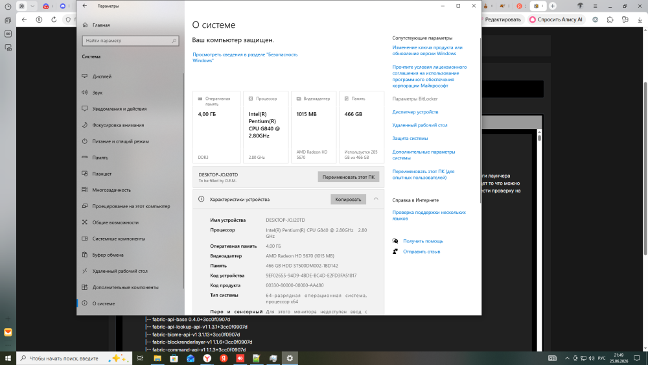Click the Отправить отзыв person icon
Image resolution: width=648 pixels, height=365 pixels.
pos(395,252)
